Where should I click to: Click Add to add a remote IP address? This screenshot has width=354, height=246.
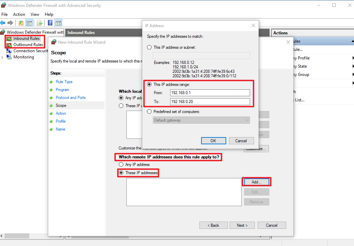(256, 182)
